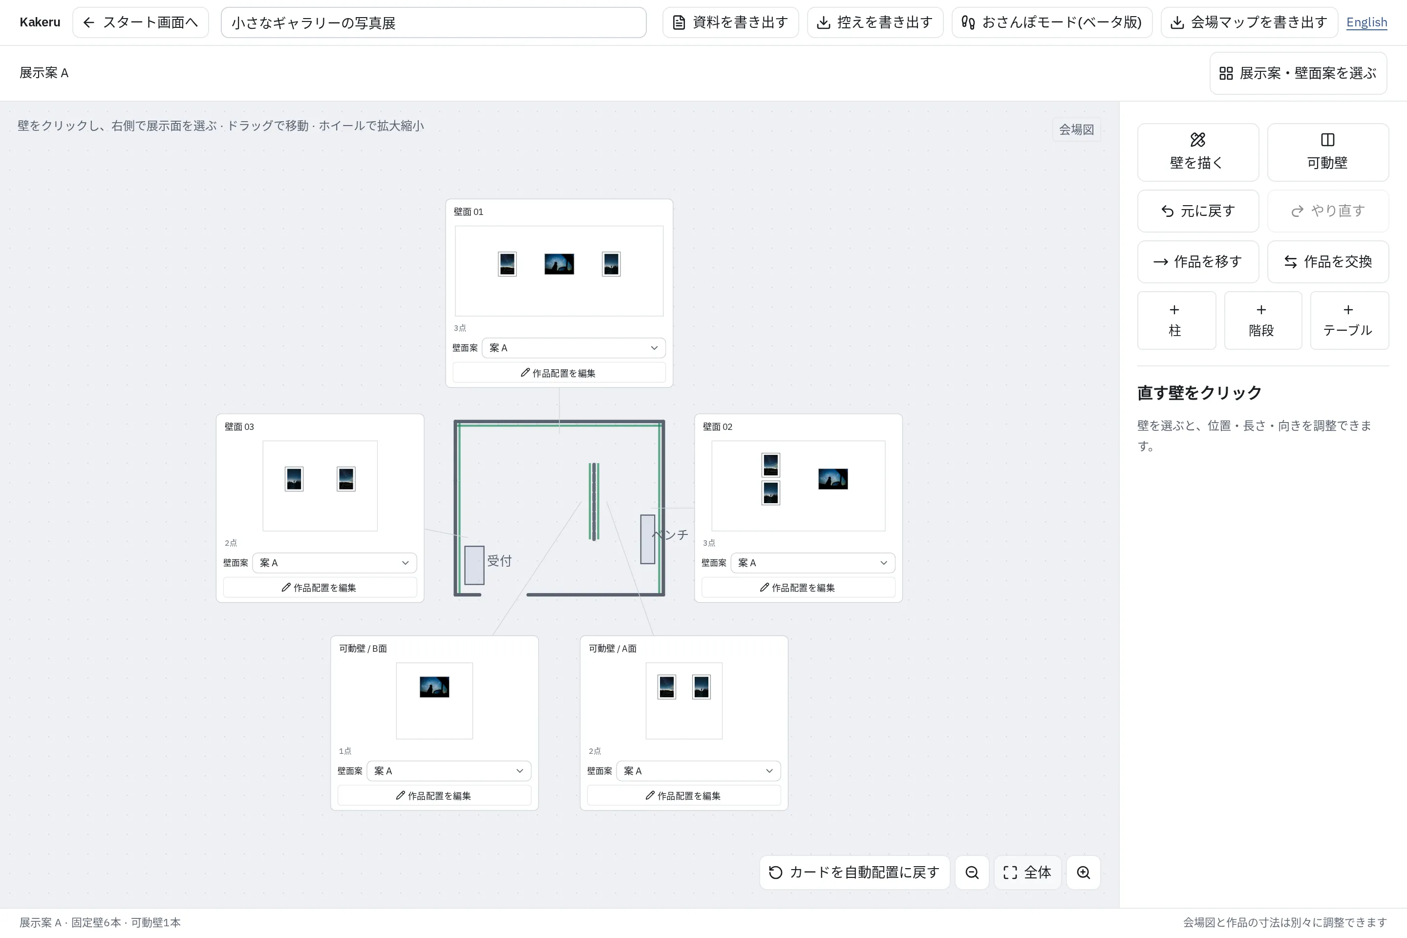The height and width of the screenshot is (938, 1407).
Task: Click the 展示案 A heading
Action: coord(43,73)
